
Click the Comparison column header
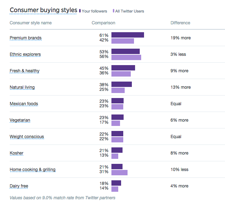tap(104, 23)
